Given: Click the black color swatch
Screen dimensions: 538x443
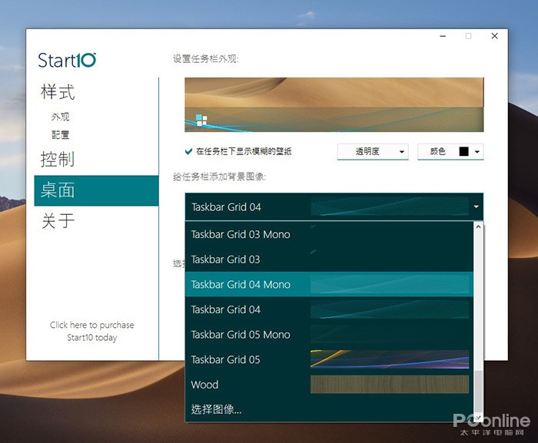Looking at the screenshot, I should coord(463,152).
